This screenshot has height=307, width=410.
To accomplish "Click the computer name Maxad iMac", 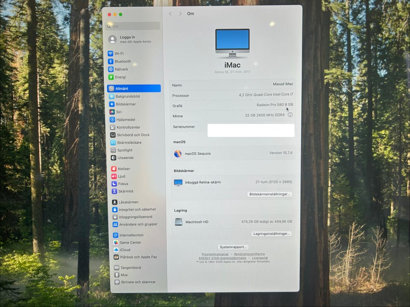I will pyautogui.click(x=283, y=84).
